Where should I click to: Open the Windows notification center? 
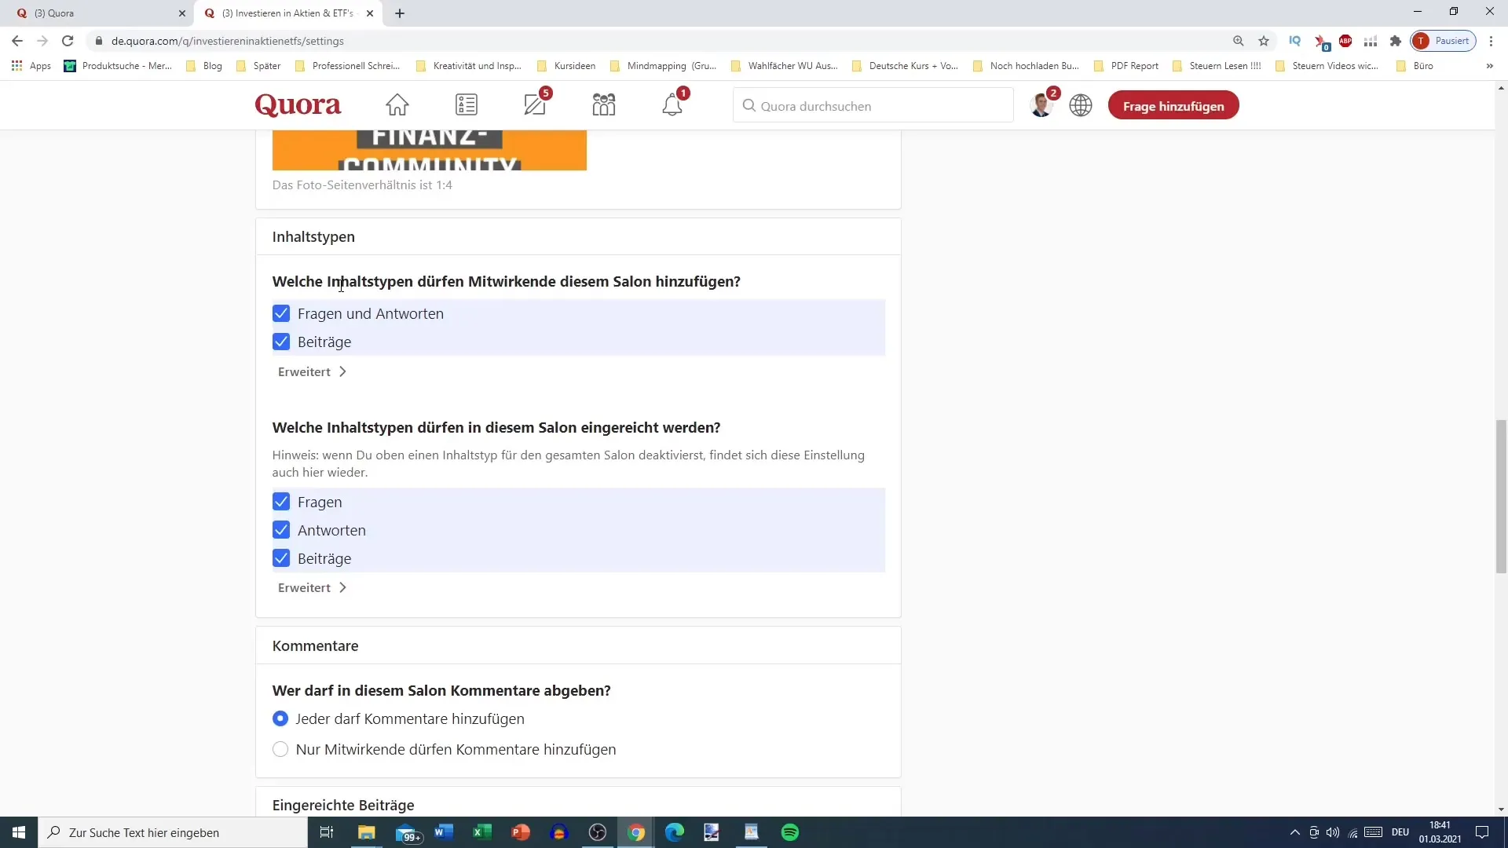click(x=1482, y=832)
